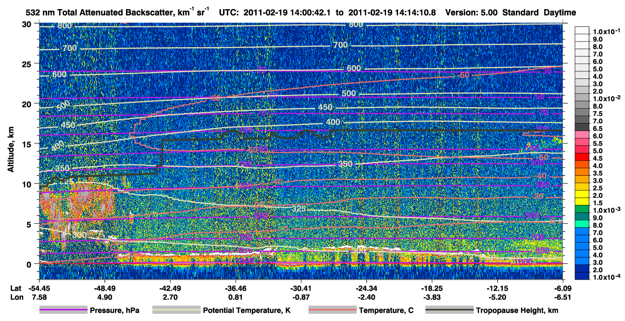Image resolution: width=625 pixels, height=321 pixels.
Task: Select latitude value -18.25
Action: coord(432,288)
